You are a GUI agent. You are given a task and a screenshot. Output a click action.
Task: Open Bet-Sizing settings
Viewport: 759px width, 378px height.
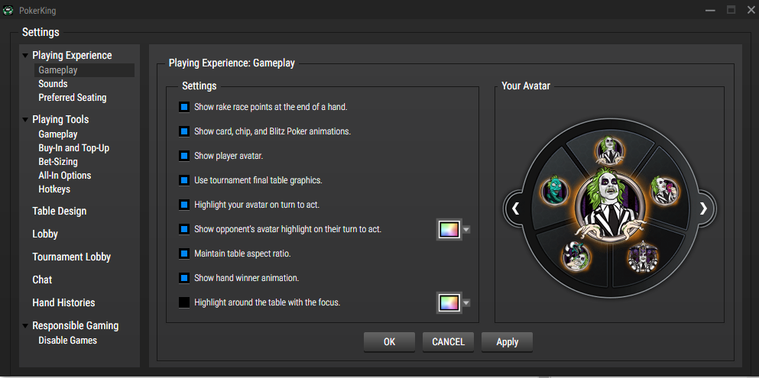[x=57, y=161]
